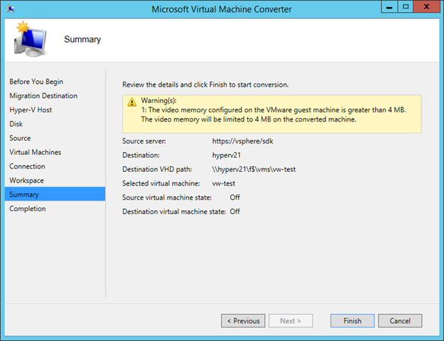Click the wizard computer icon beside Summary

(30, 39)
